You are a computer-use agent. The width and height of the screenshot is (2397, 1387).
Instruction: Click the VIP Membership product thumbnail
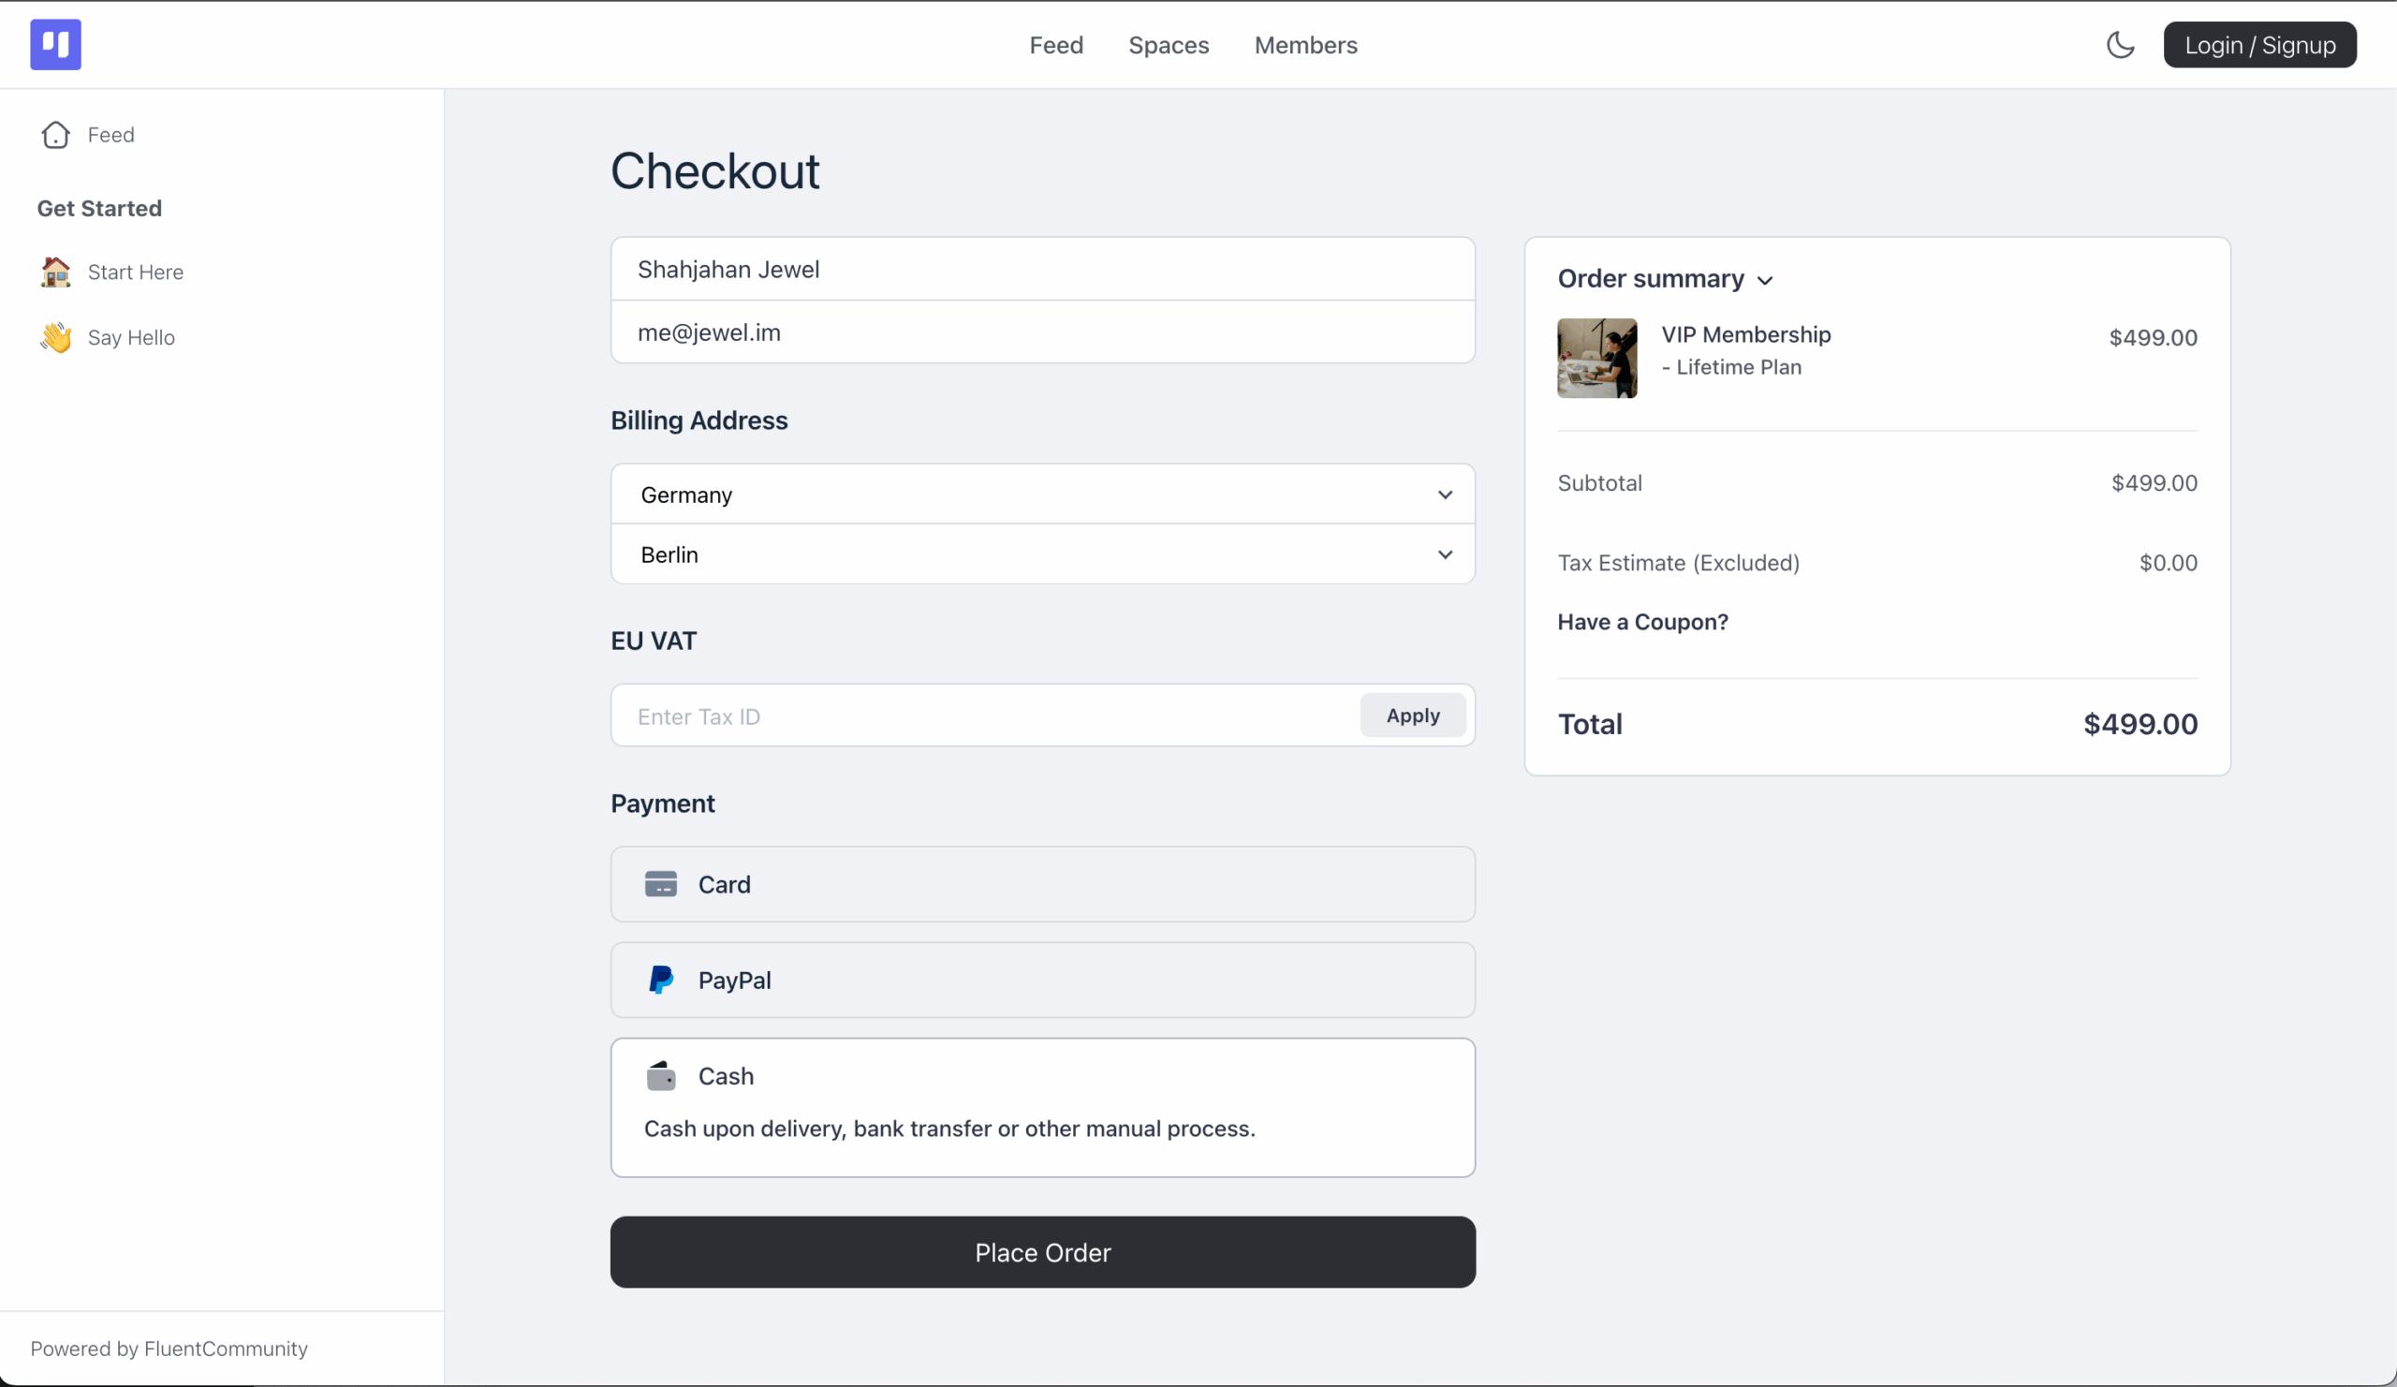coord(1597,358)
